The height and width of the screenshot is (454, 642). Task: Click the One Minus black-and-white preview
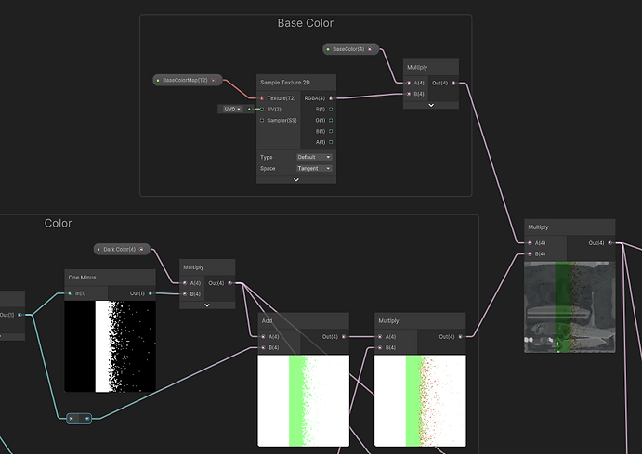pos(110,346)
